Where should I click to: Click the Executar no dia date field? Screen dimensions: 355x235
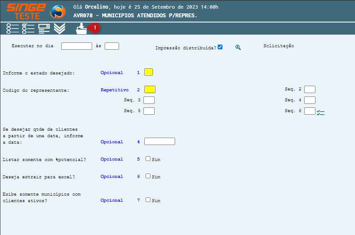click(76, 46)
